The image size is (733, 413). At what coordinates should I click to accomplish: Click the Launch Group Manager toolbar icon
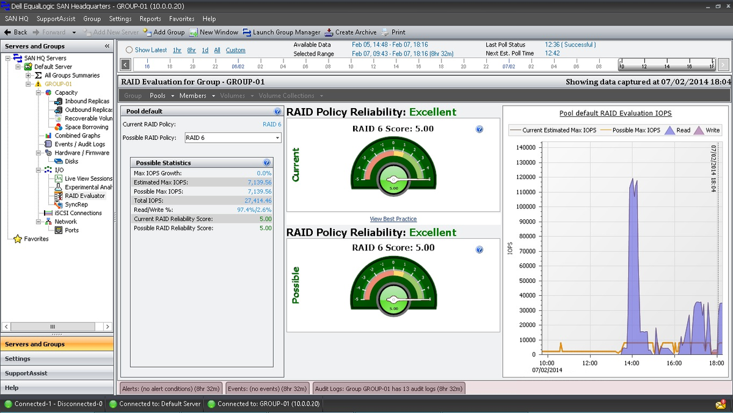pyautogui.click(x=247, y=32)
